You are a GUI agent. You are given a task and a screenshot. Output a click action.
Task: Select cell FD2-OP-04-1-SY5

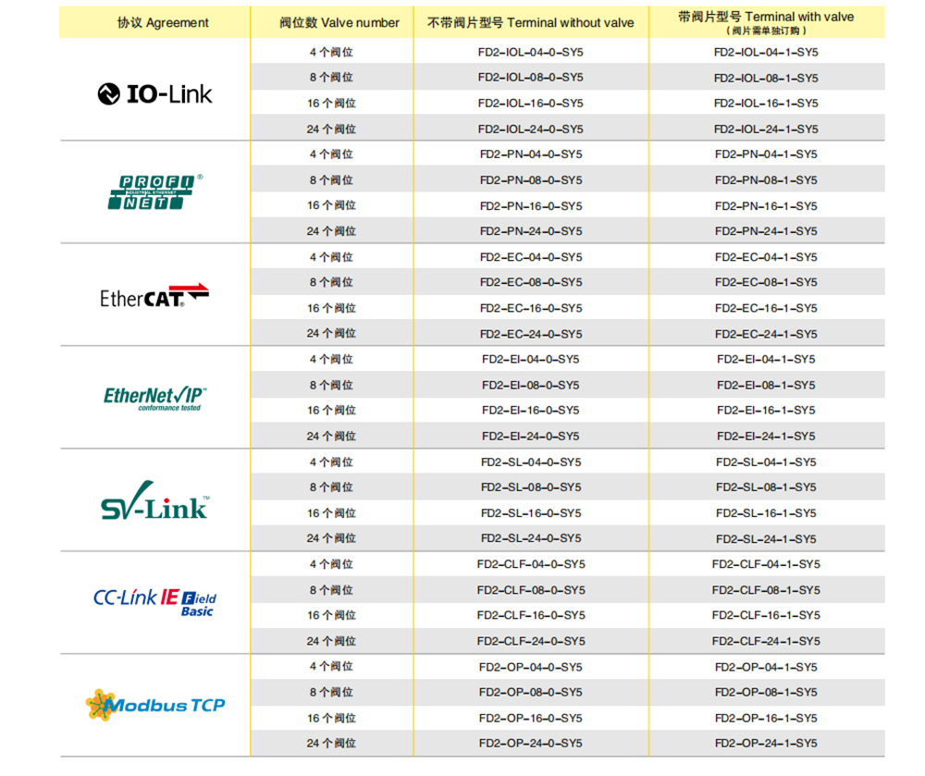click(766, 667)
